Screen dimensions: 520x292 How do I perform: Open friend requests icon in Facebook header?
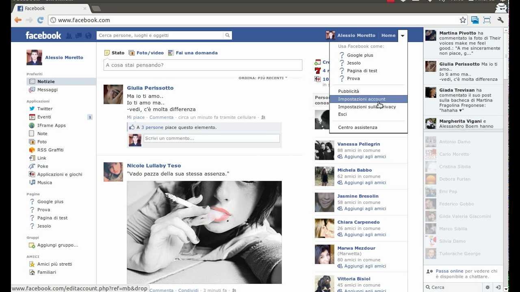[x=69, y=36]
